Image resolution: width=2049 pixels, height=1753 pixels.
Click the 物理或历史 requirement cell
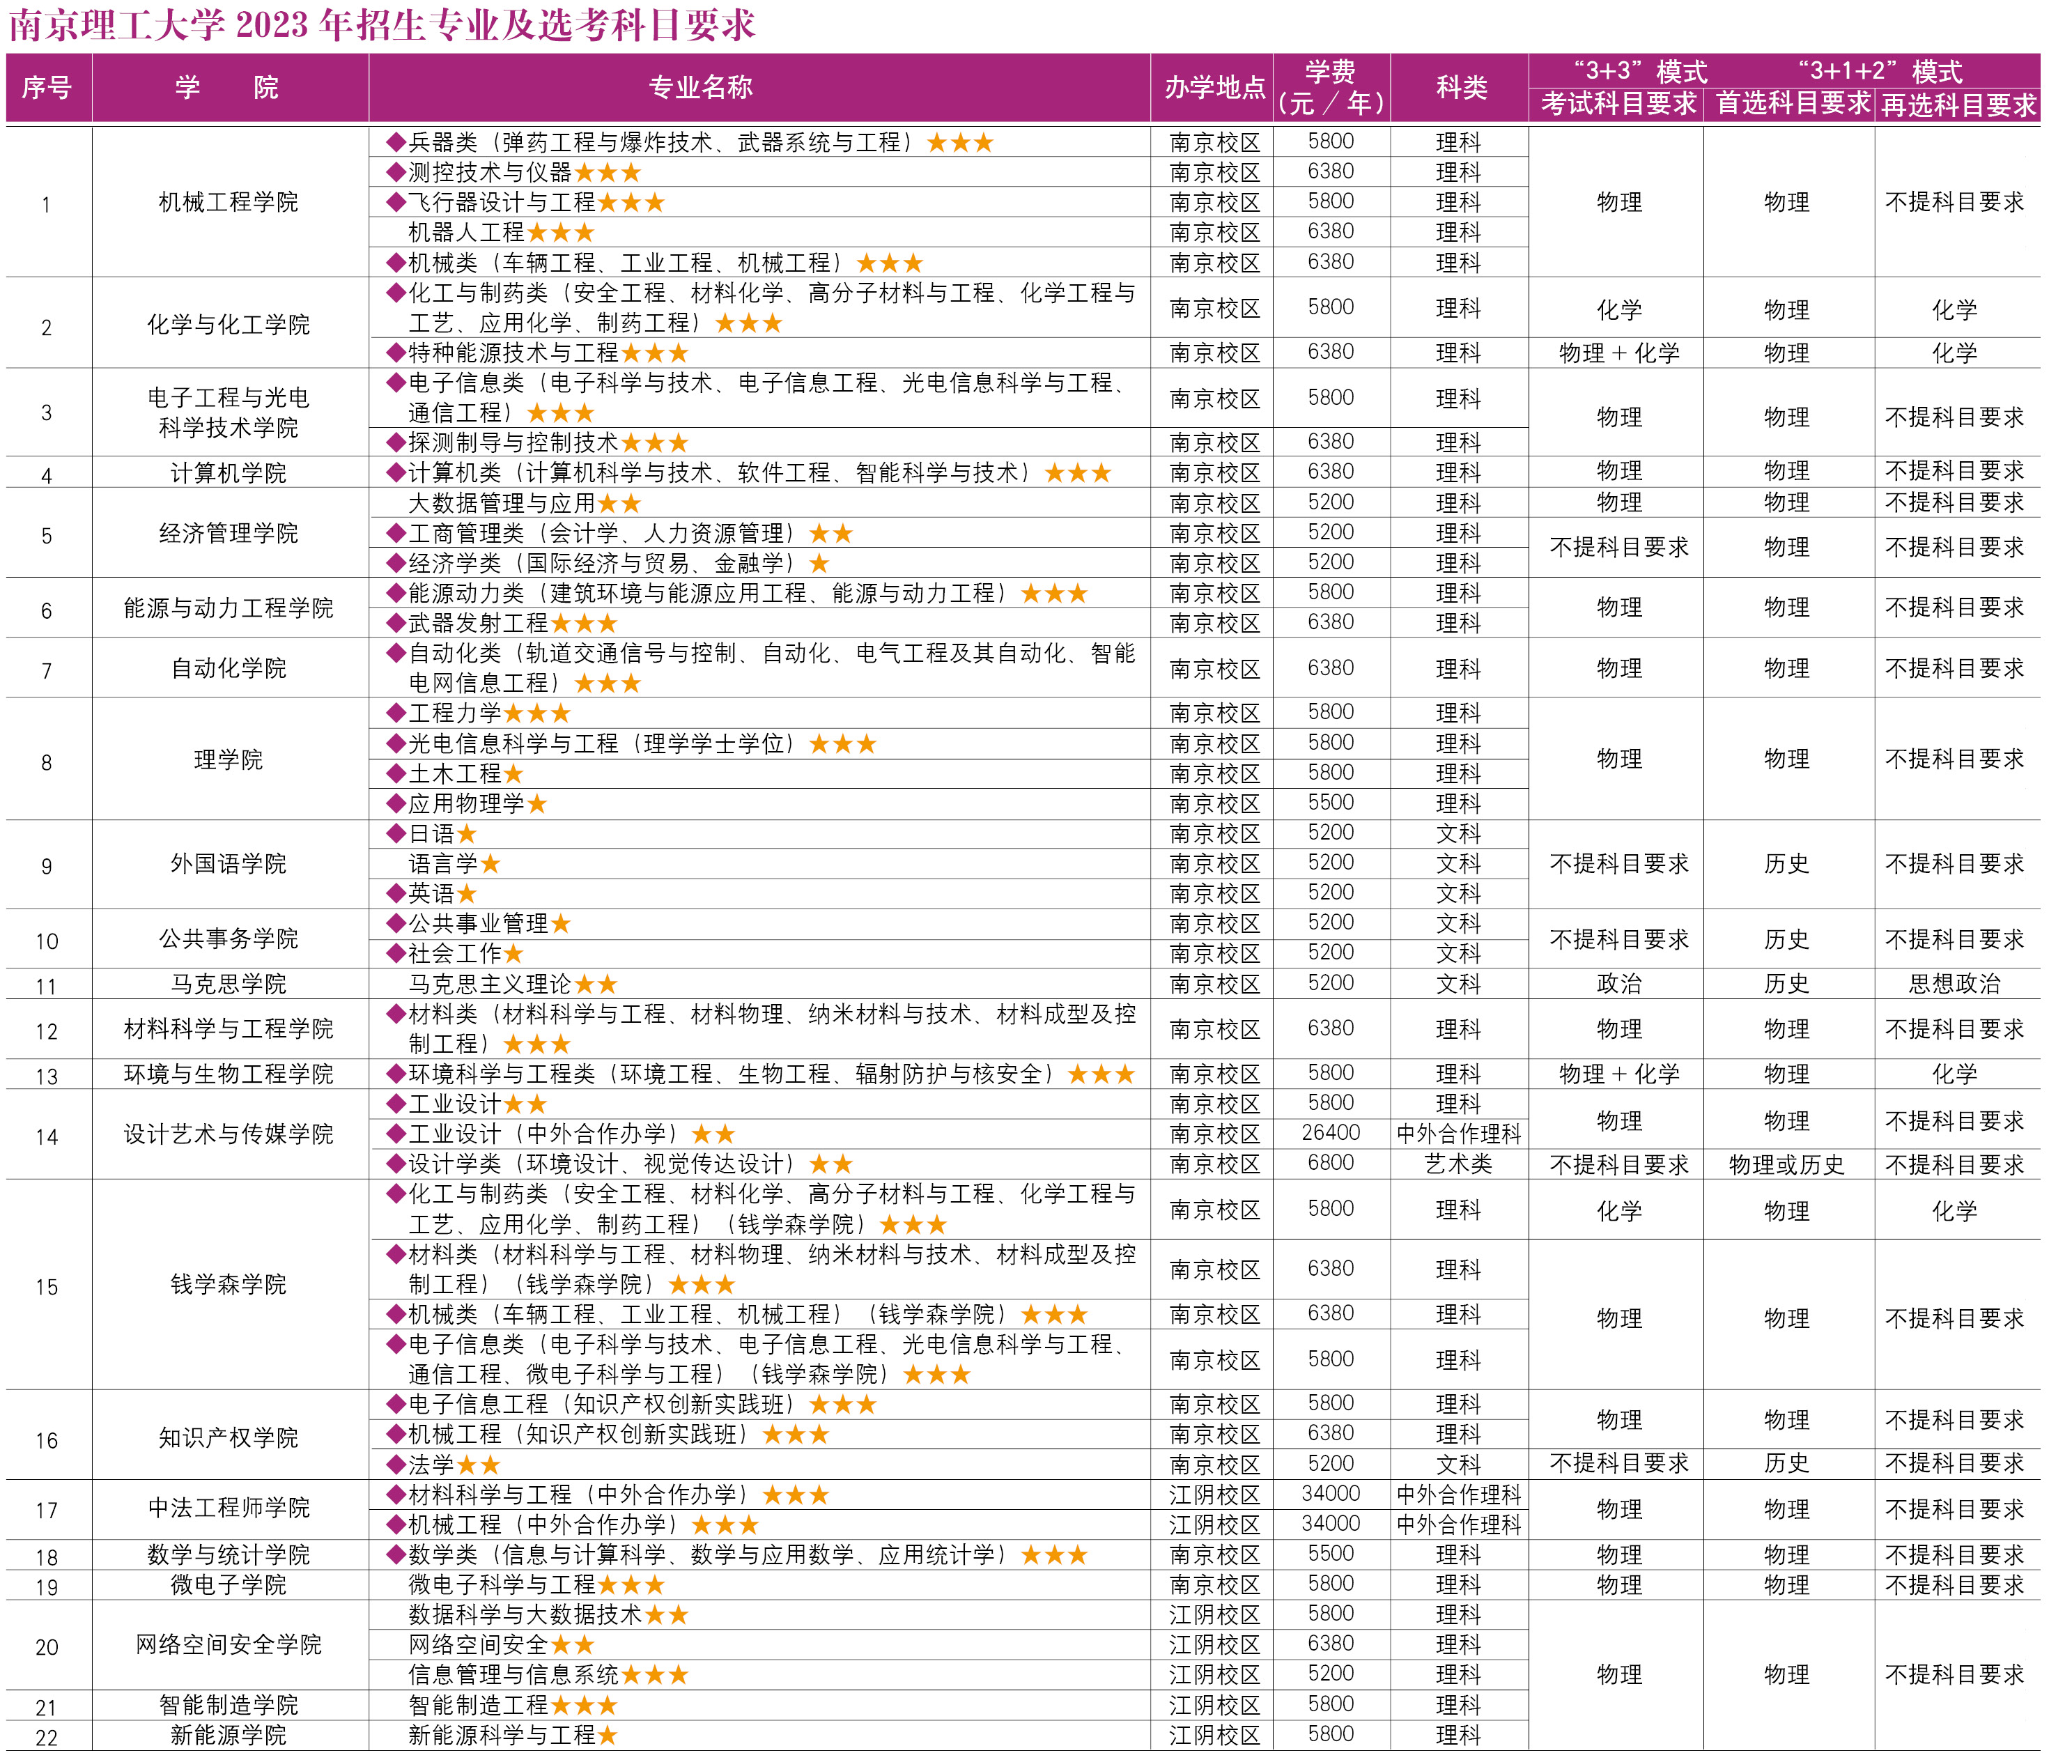point(1786,1164)
